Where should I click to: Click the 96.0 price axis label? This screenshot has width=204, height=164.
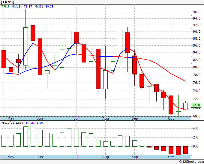196,12
